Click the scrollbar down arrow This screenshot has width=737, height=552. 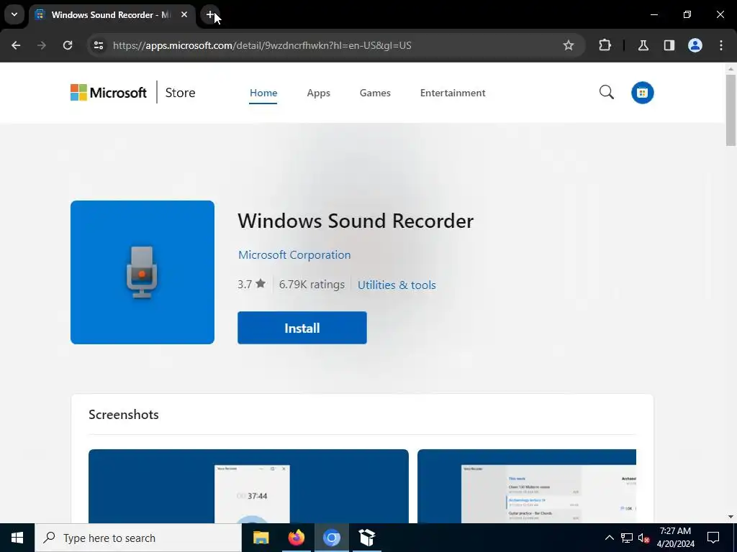(x=731, y=517)
